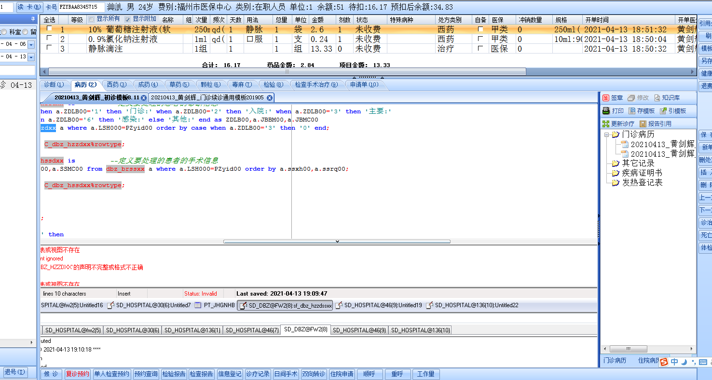Click the 更新诊疗 green arrows icon

pyautogui.click(x=606, y=124)
